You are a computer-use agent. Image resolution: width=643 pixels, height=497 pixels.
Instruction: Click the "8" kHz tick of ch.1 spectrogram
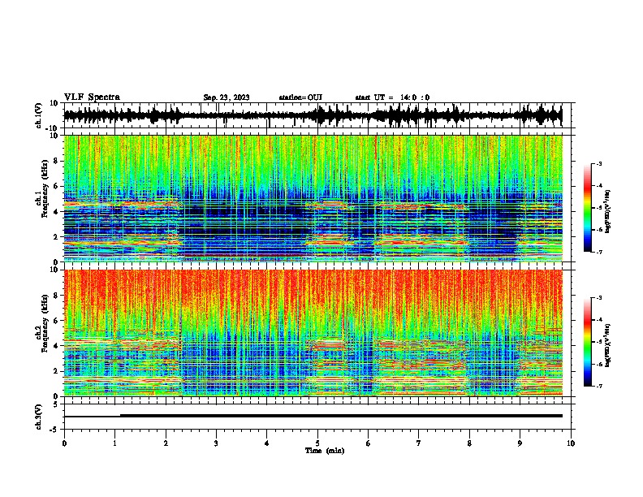56,161
